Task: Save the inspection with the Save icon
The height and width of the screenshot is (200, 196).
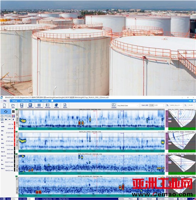Action: 22,106
